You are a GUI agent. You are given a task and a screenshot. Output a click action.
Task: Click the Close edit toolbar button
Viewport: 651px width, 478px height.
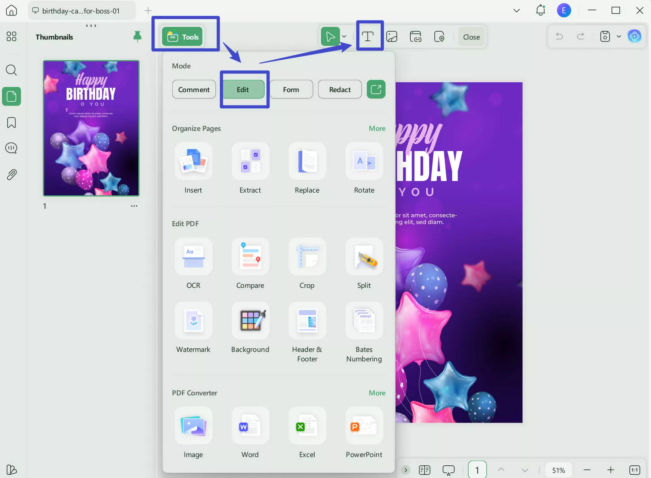(471, 37)
